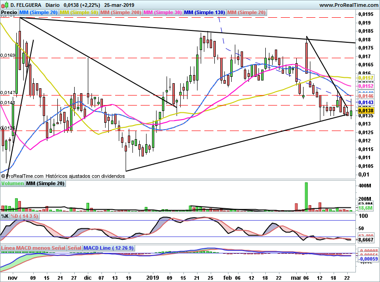Click the tallest green volume bar in March

tap(306, 197)
